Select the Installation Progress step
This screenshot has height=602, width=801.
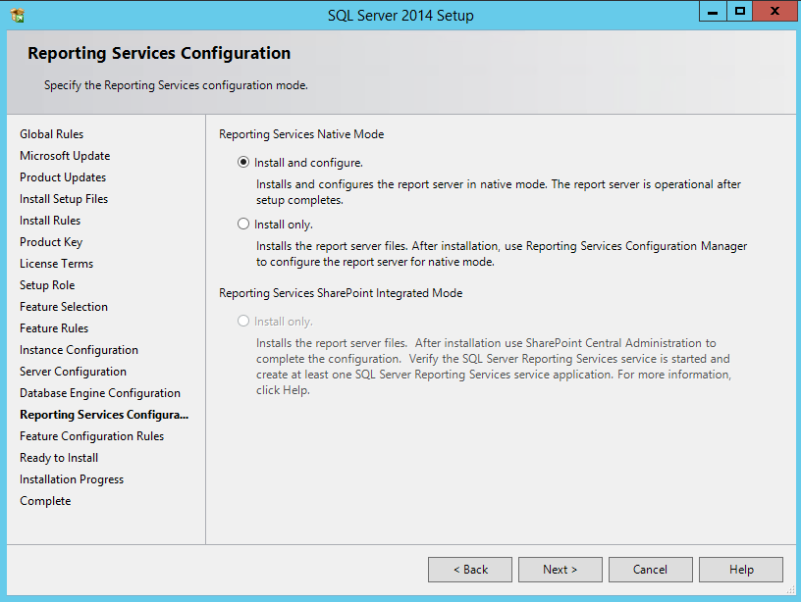point(71,478)
